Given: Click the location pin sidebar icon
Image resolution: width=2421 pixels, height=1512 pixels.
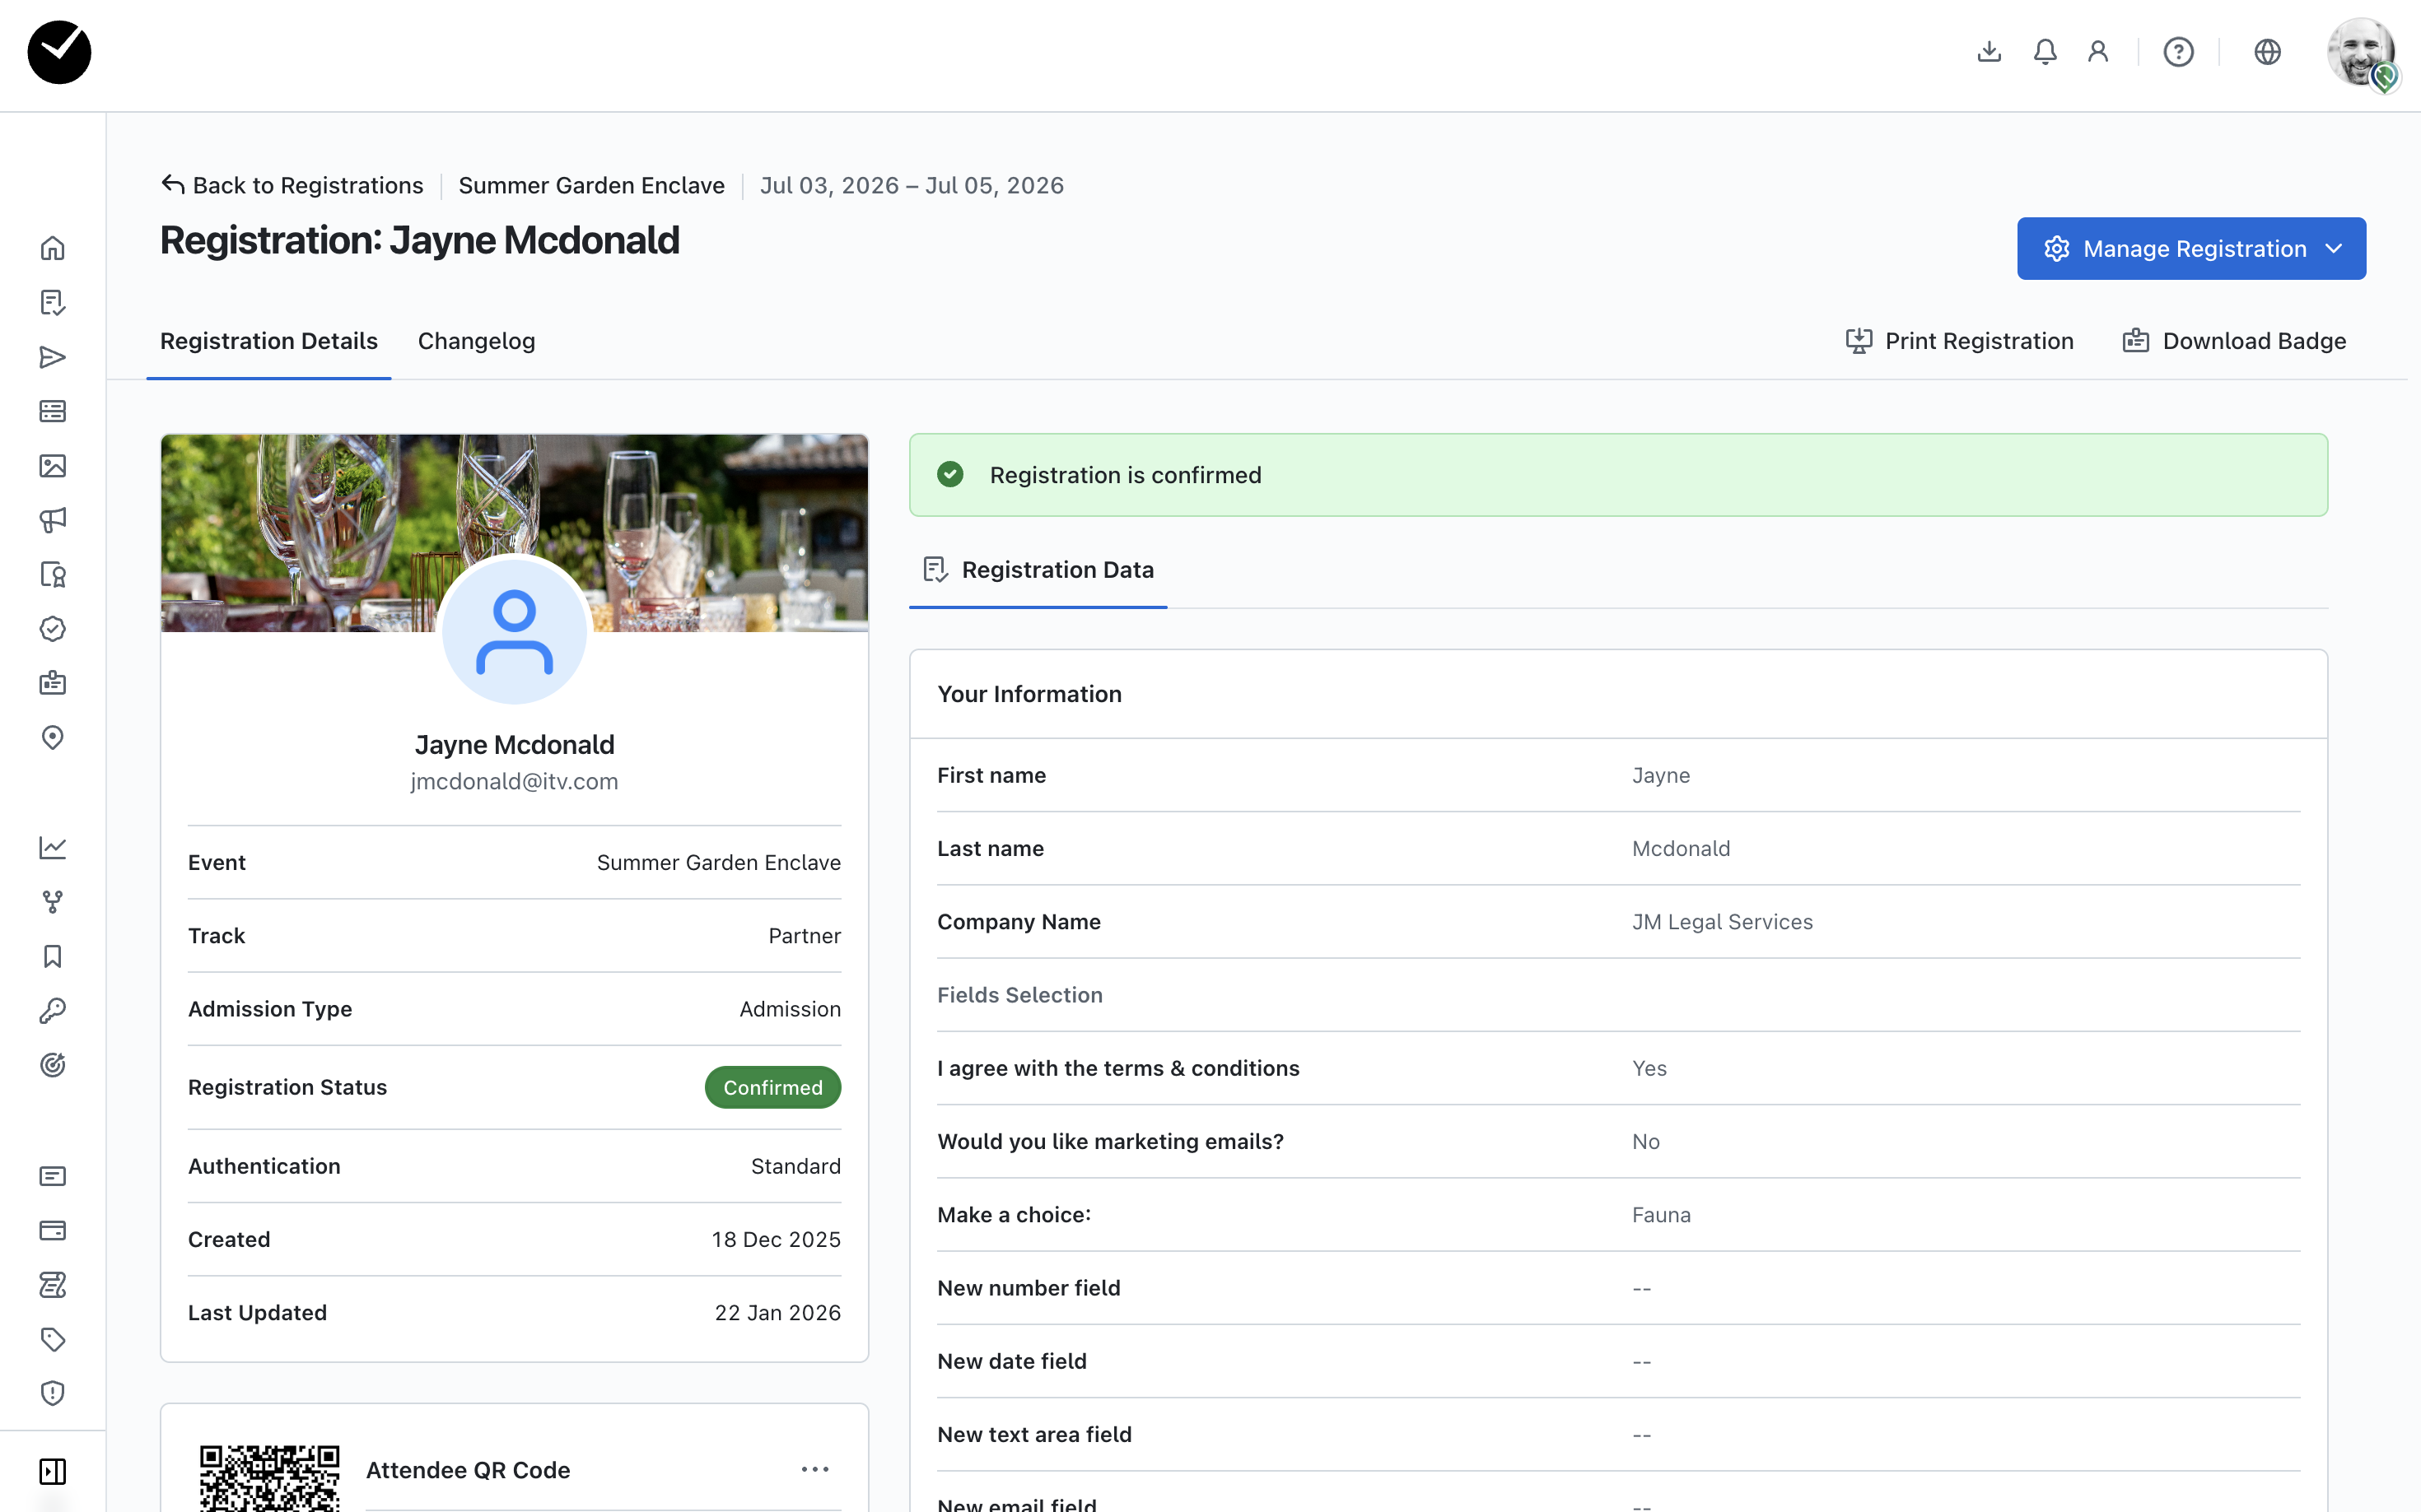Looking at the screenshot, I should pos(53,737).
